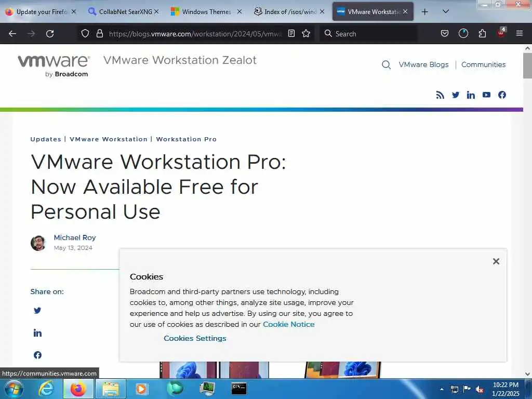Open the VMware Workstation category link
This screenshot has width=532, height=399.
tap(109, 139)
